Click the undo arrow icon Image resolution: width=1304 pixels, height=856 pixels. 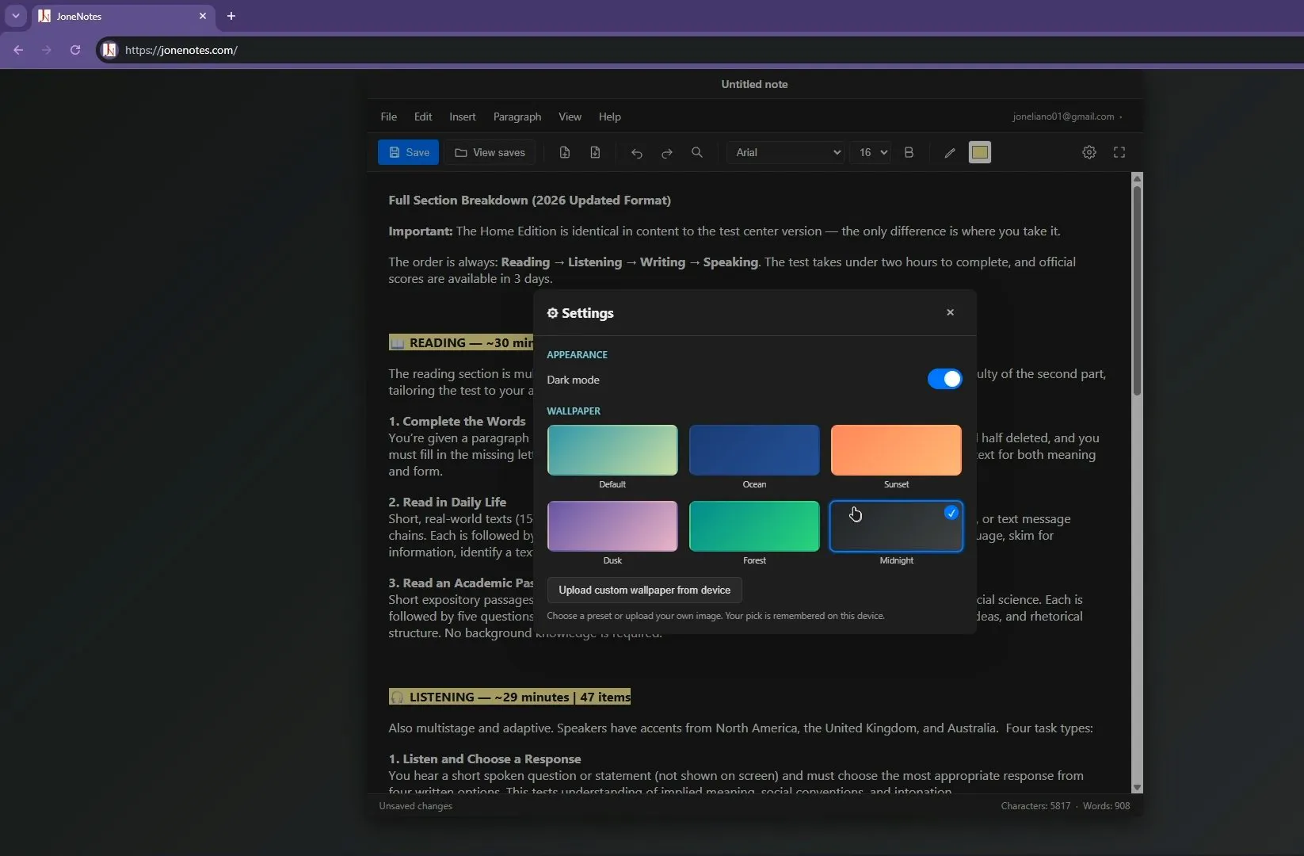(637, 153)
